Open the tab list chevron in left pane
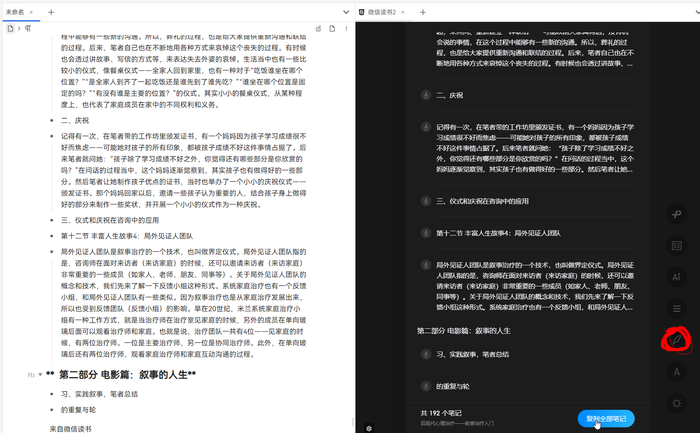The width and height of the screenshot is (700, 433). click(346, 12)
